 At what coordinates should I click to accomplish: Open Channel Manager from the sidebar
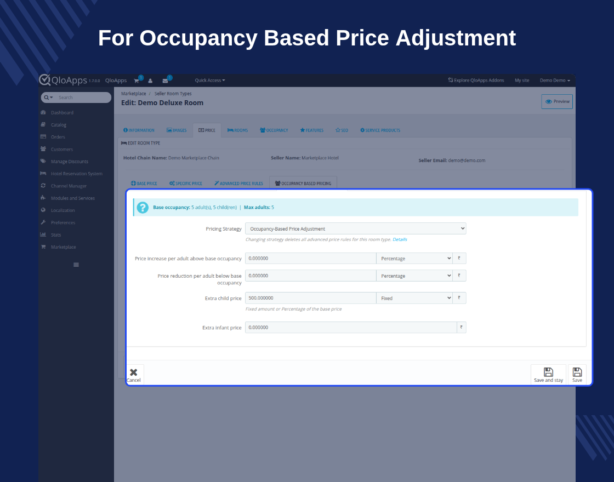point(69,186)
